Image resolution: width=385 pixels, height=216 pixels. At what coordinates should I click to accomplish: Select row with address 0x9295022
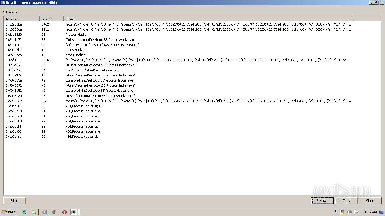pyautogui.click(x=178, y=101)
